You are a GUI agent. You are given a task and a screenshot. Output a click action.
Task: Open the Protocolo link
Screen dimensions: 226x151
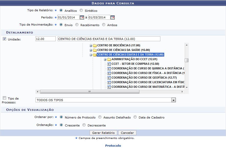(x=113, y=146)
